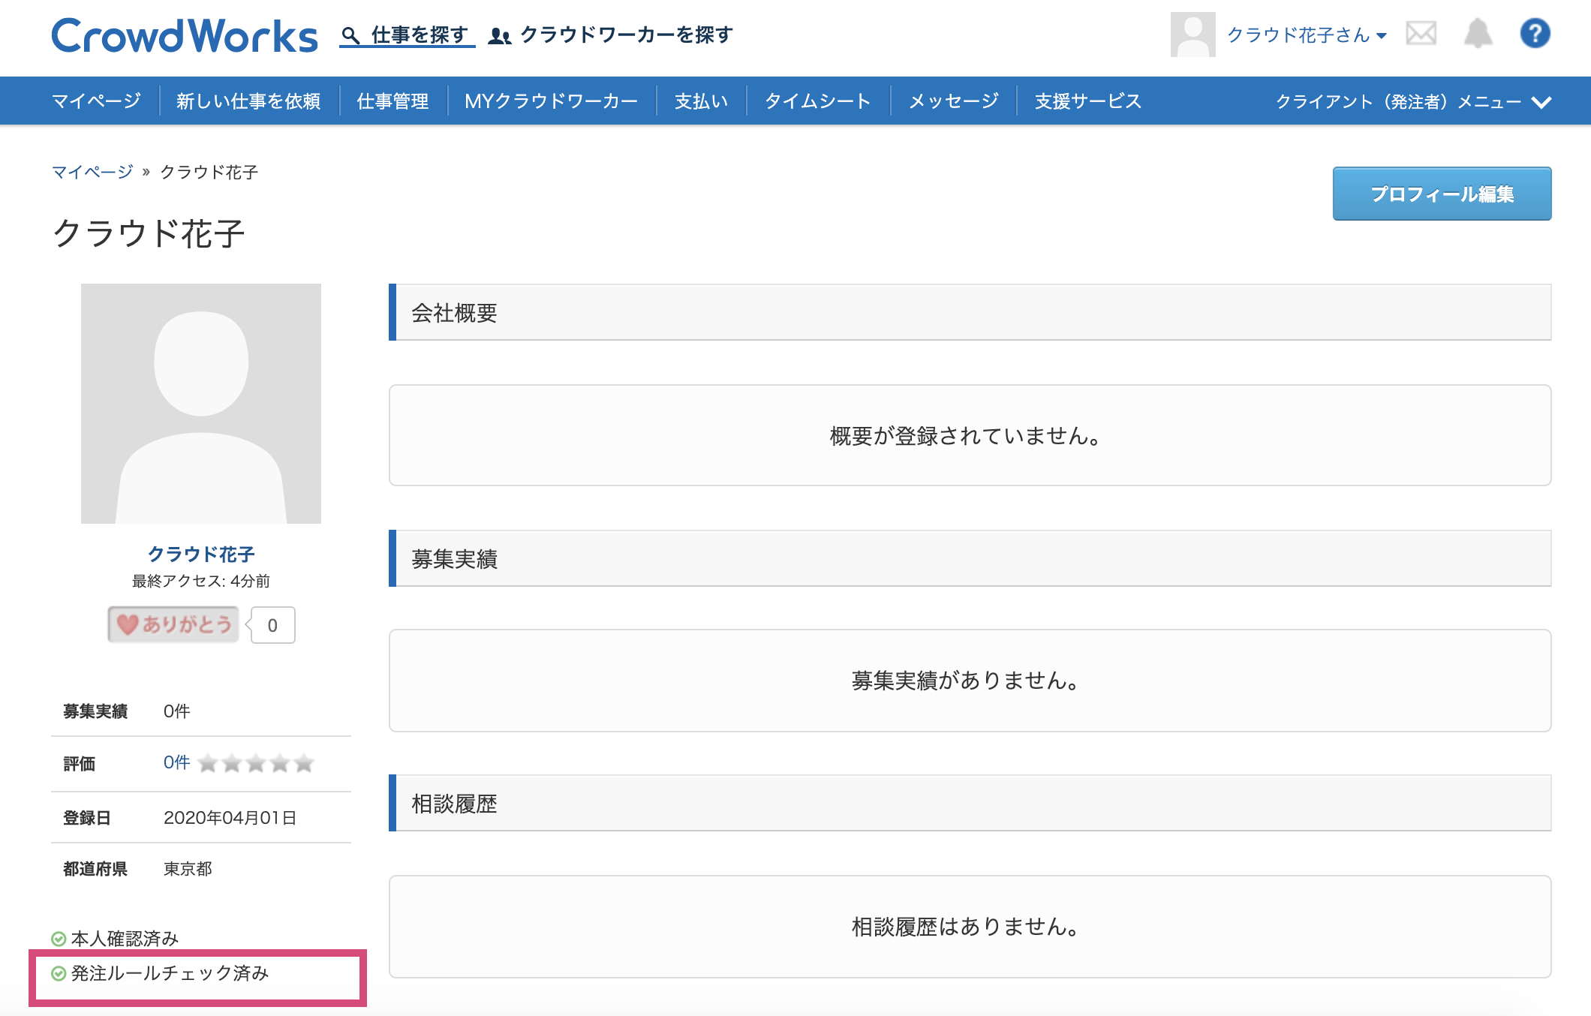
Task: Click the 本人確認済み check mark icon
Action: 59,939
